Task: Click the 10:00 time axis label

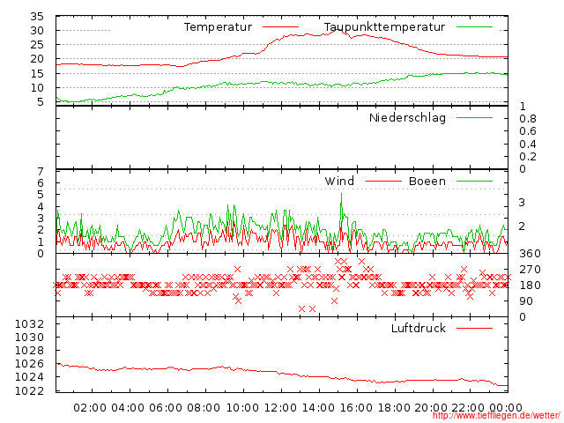Action: (x=242, y=408)
